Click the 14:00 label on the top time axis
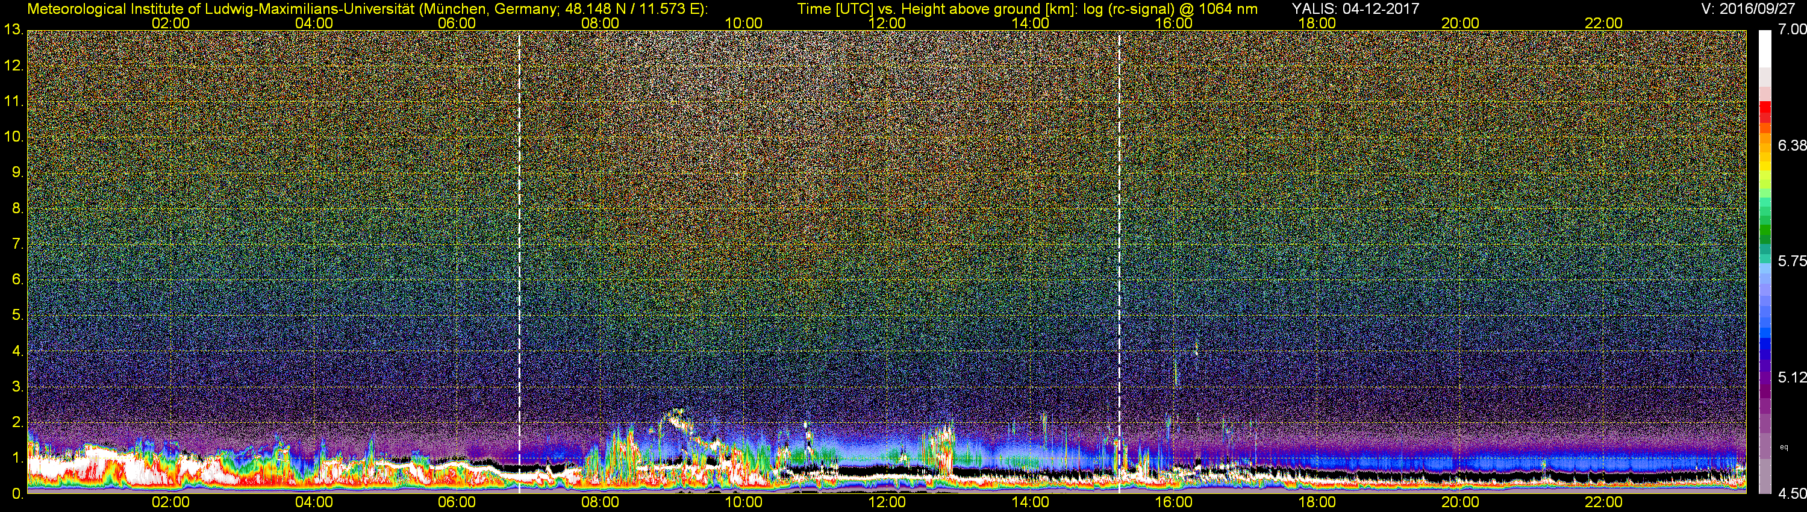This screenshot has width=1807, height=512. pyautogui.click(x=1031, y=23)
